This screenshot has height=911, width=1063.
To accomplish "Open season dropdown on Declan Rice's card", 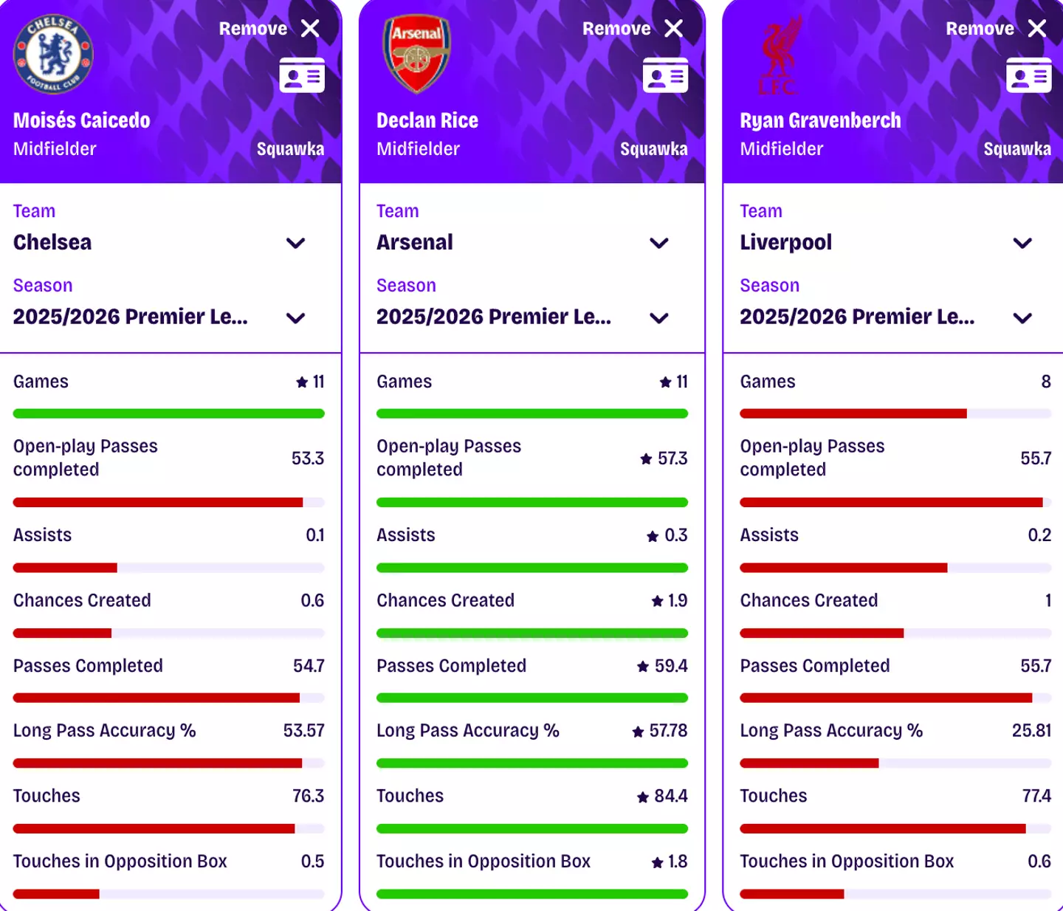I will [x=658, y=318].
